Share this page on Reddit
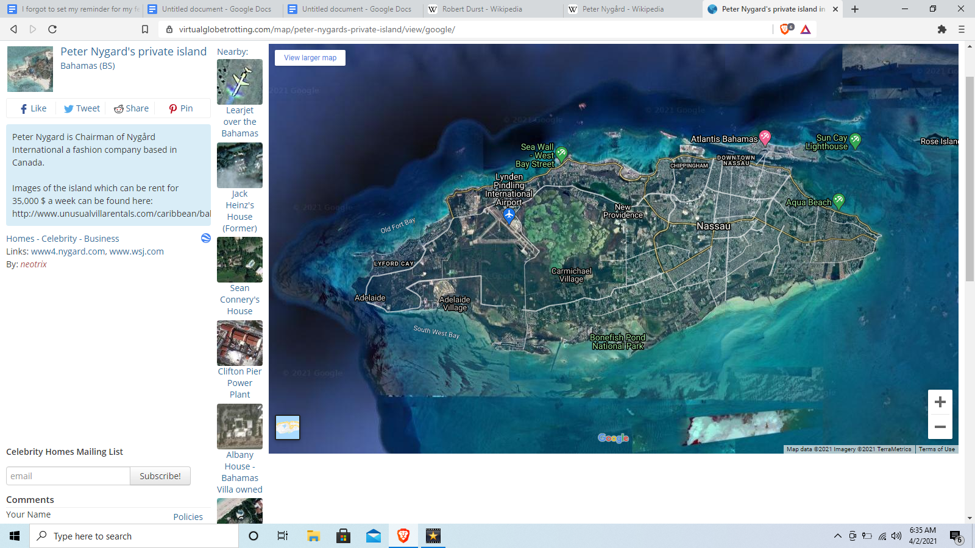Screen dimensions: 975x548 (131, 108)
